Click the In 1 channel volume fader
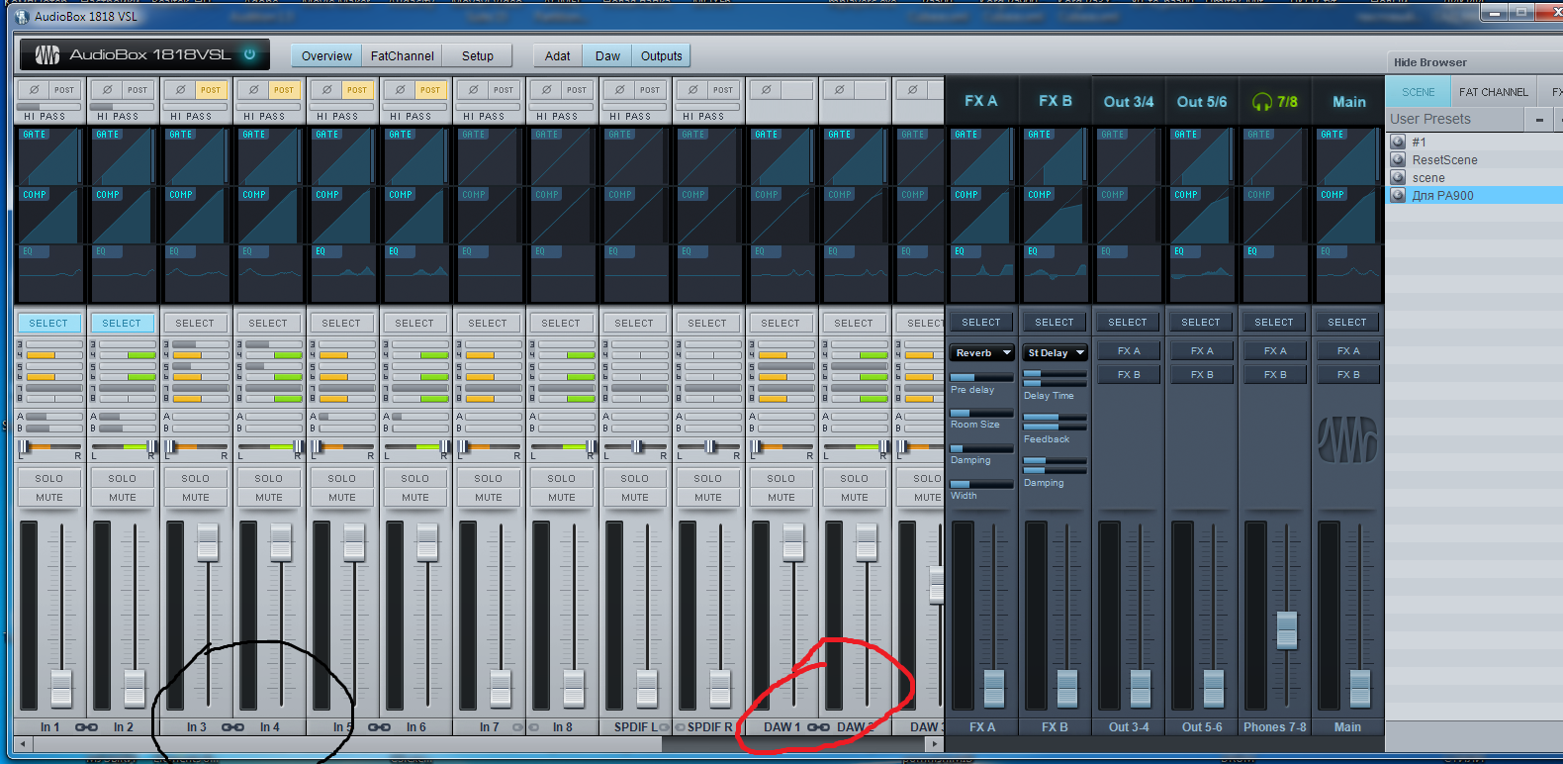This screenshot has height=764, width=1563. coord(61,688)
